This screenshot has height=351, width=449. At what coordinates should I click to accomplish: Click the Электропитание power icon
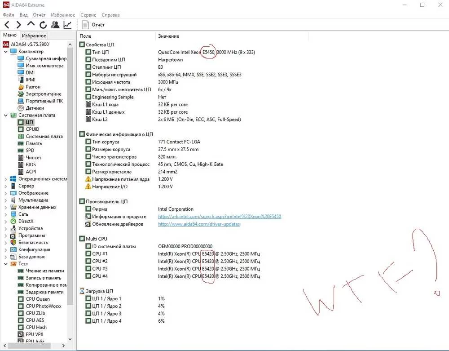21,94
